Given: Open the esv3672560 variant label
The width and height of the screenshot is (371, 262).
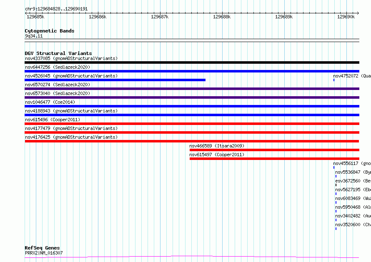Looking at the screenshot, I should click(353, 181).
